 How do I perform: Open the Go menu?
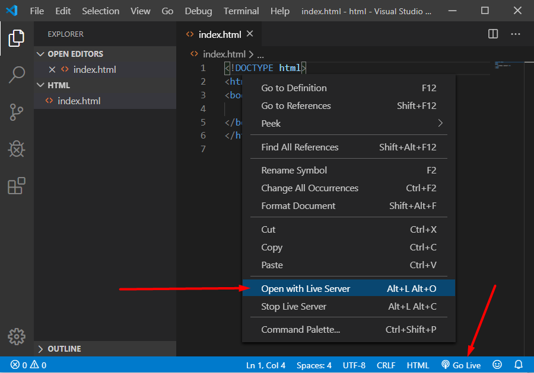coord(167,11)
